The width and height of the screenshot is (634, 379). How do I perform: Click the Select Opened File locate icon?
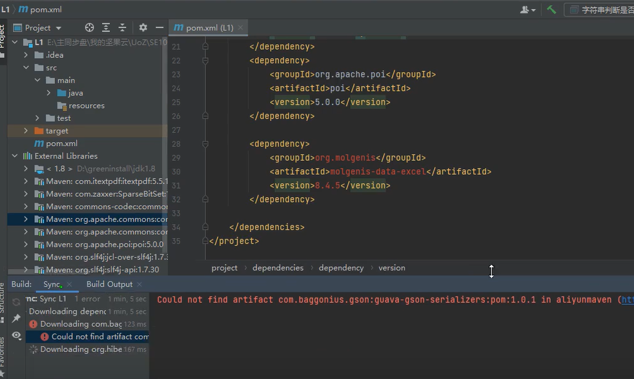point(89,28)
